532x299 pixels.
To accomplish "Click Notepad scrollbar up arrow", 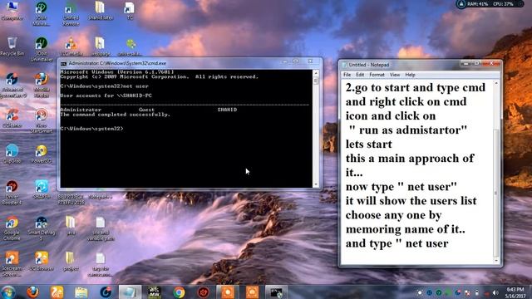I will pos(496,83).
